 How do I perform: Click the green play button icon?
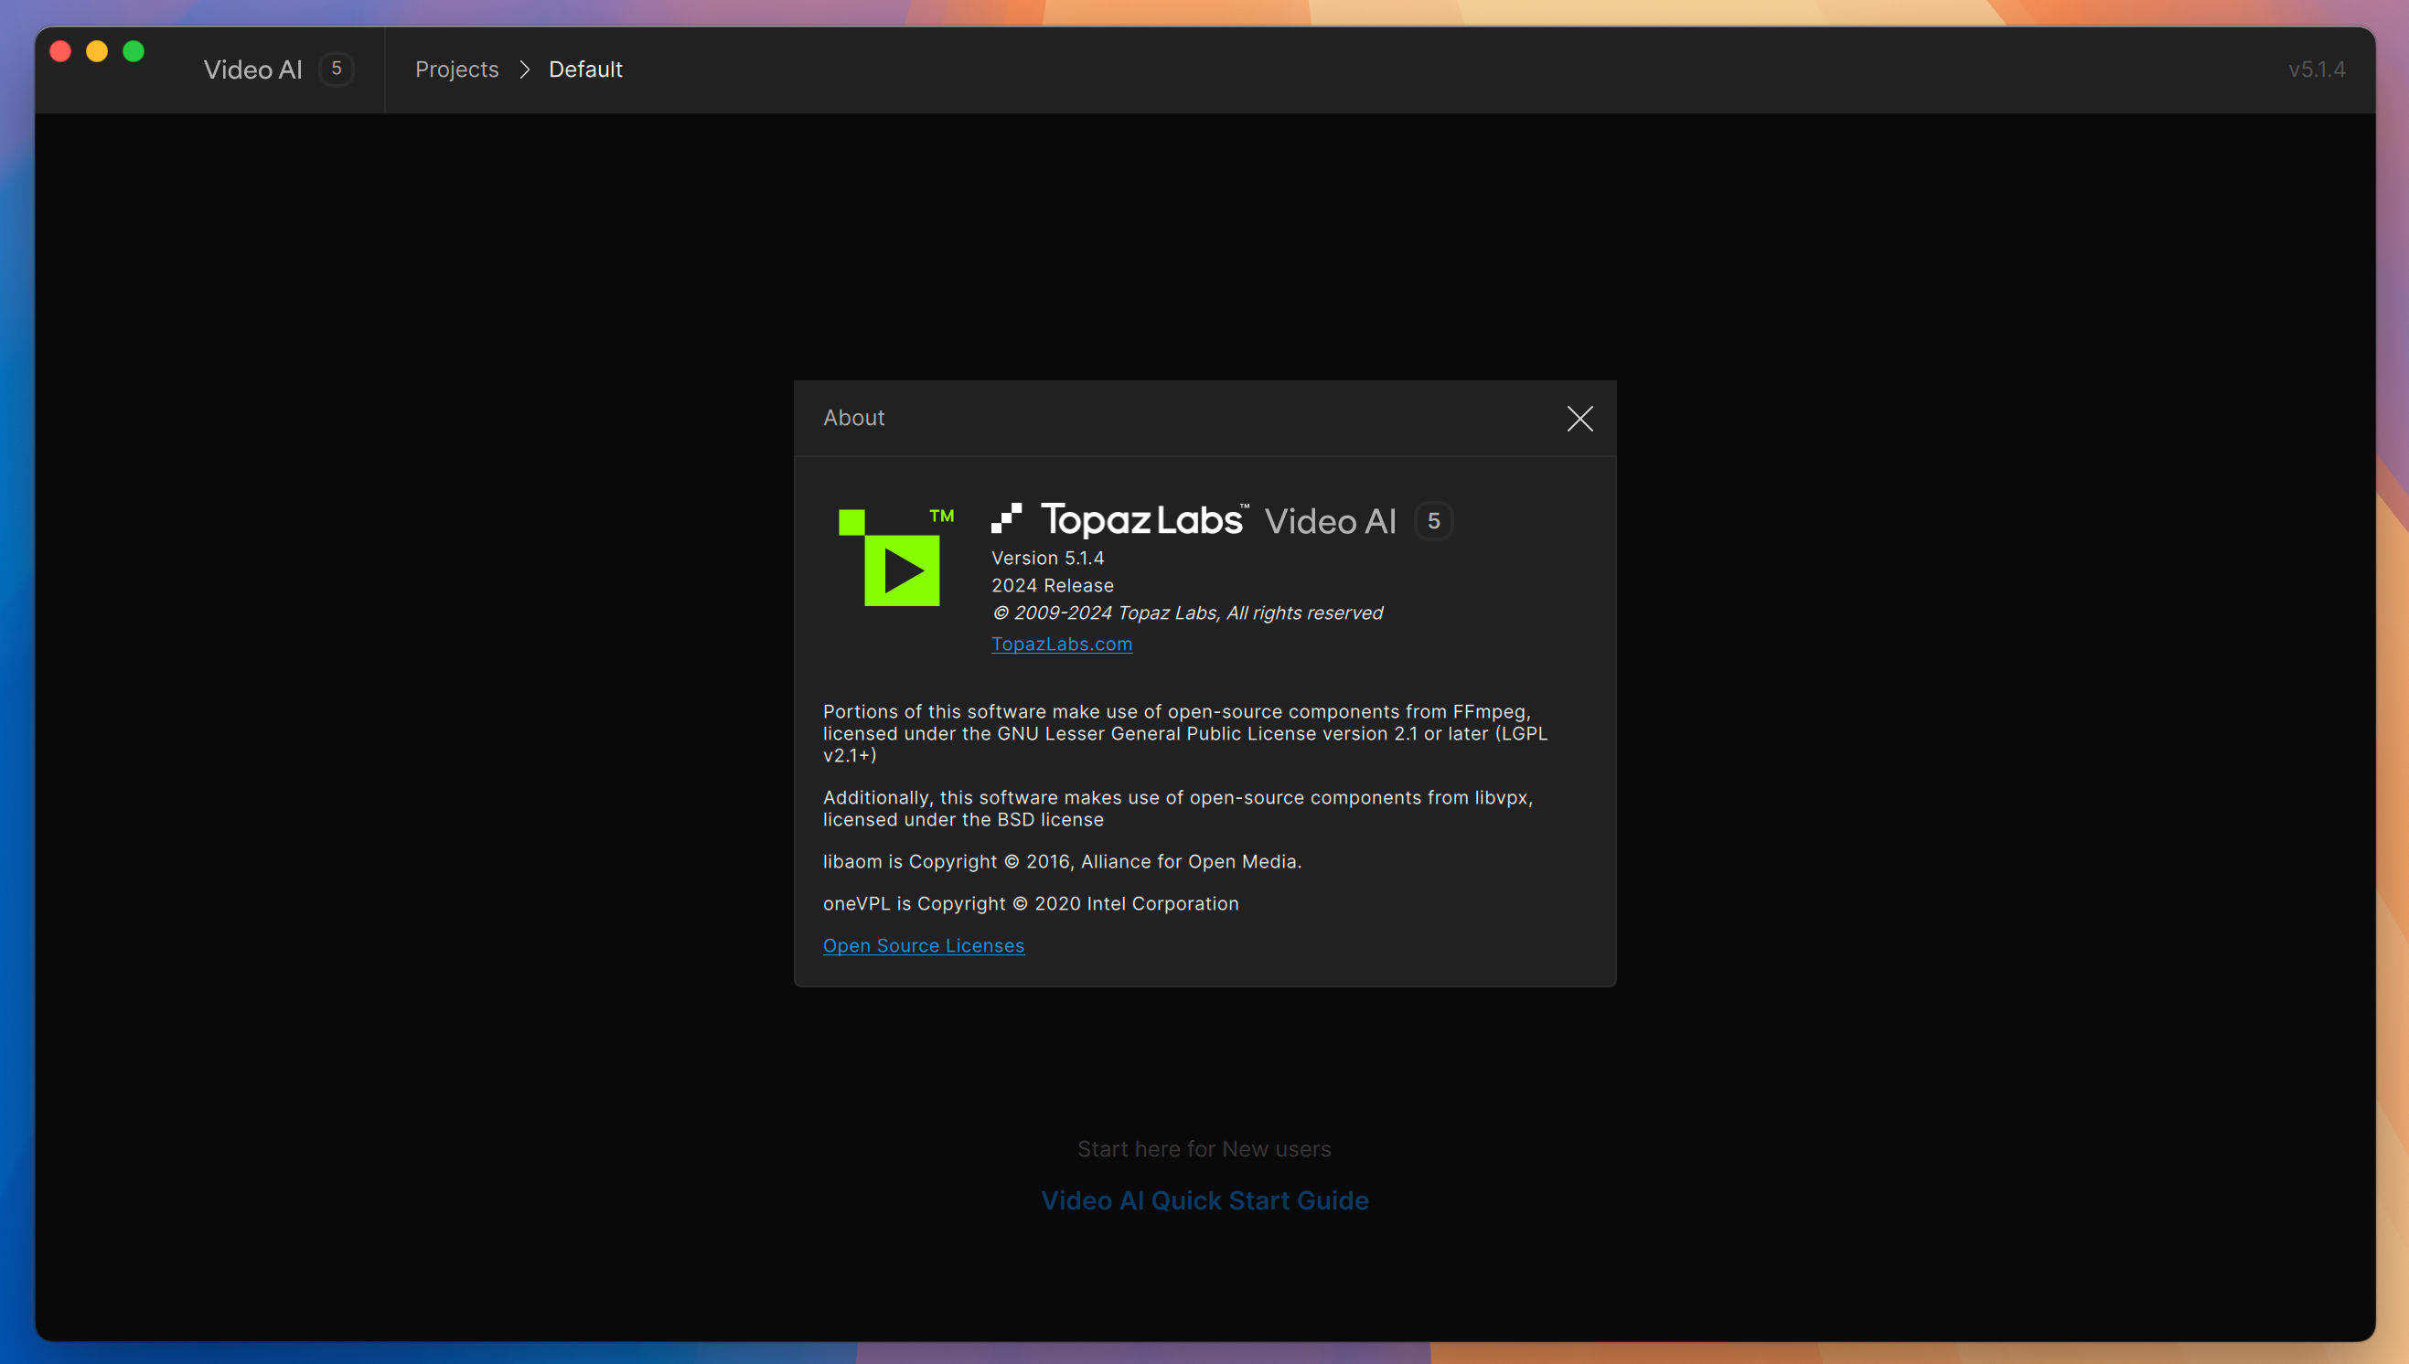coord(894,570)
